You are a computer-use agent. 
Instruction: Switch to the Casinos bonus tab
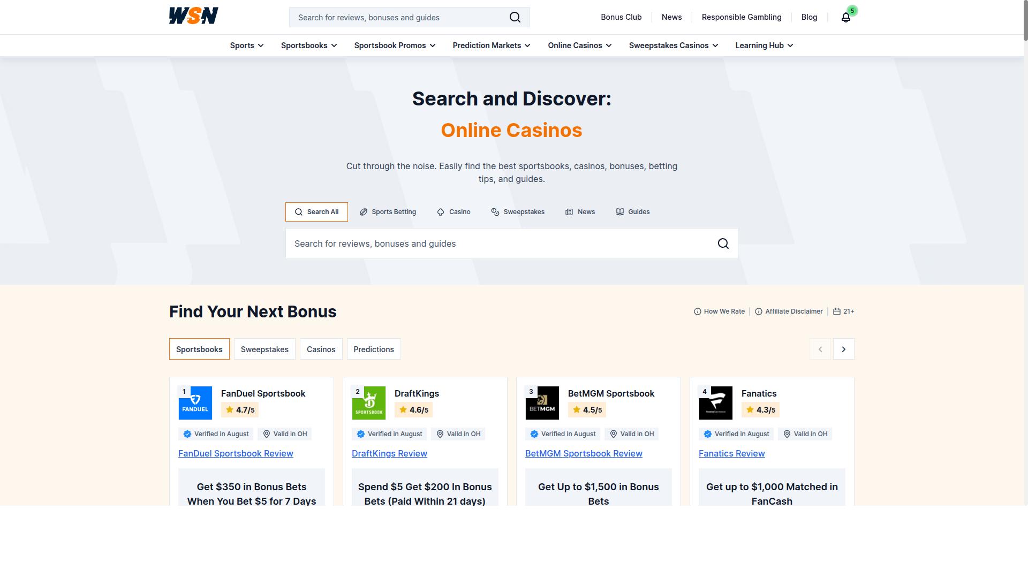click(x=321, y=349)
